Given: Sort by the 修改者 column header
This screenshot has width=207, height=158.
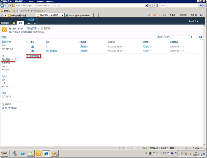Looking at the screenshot, I should tap(83, 42).
